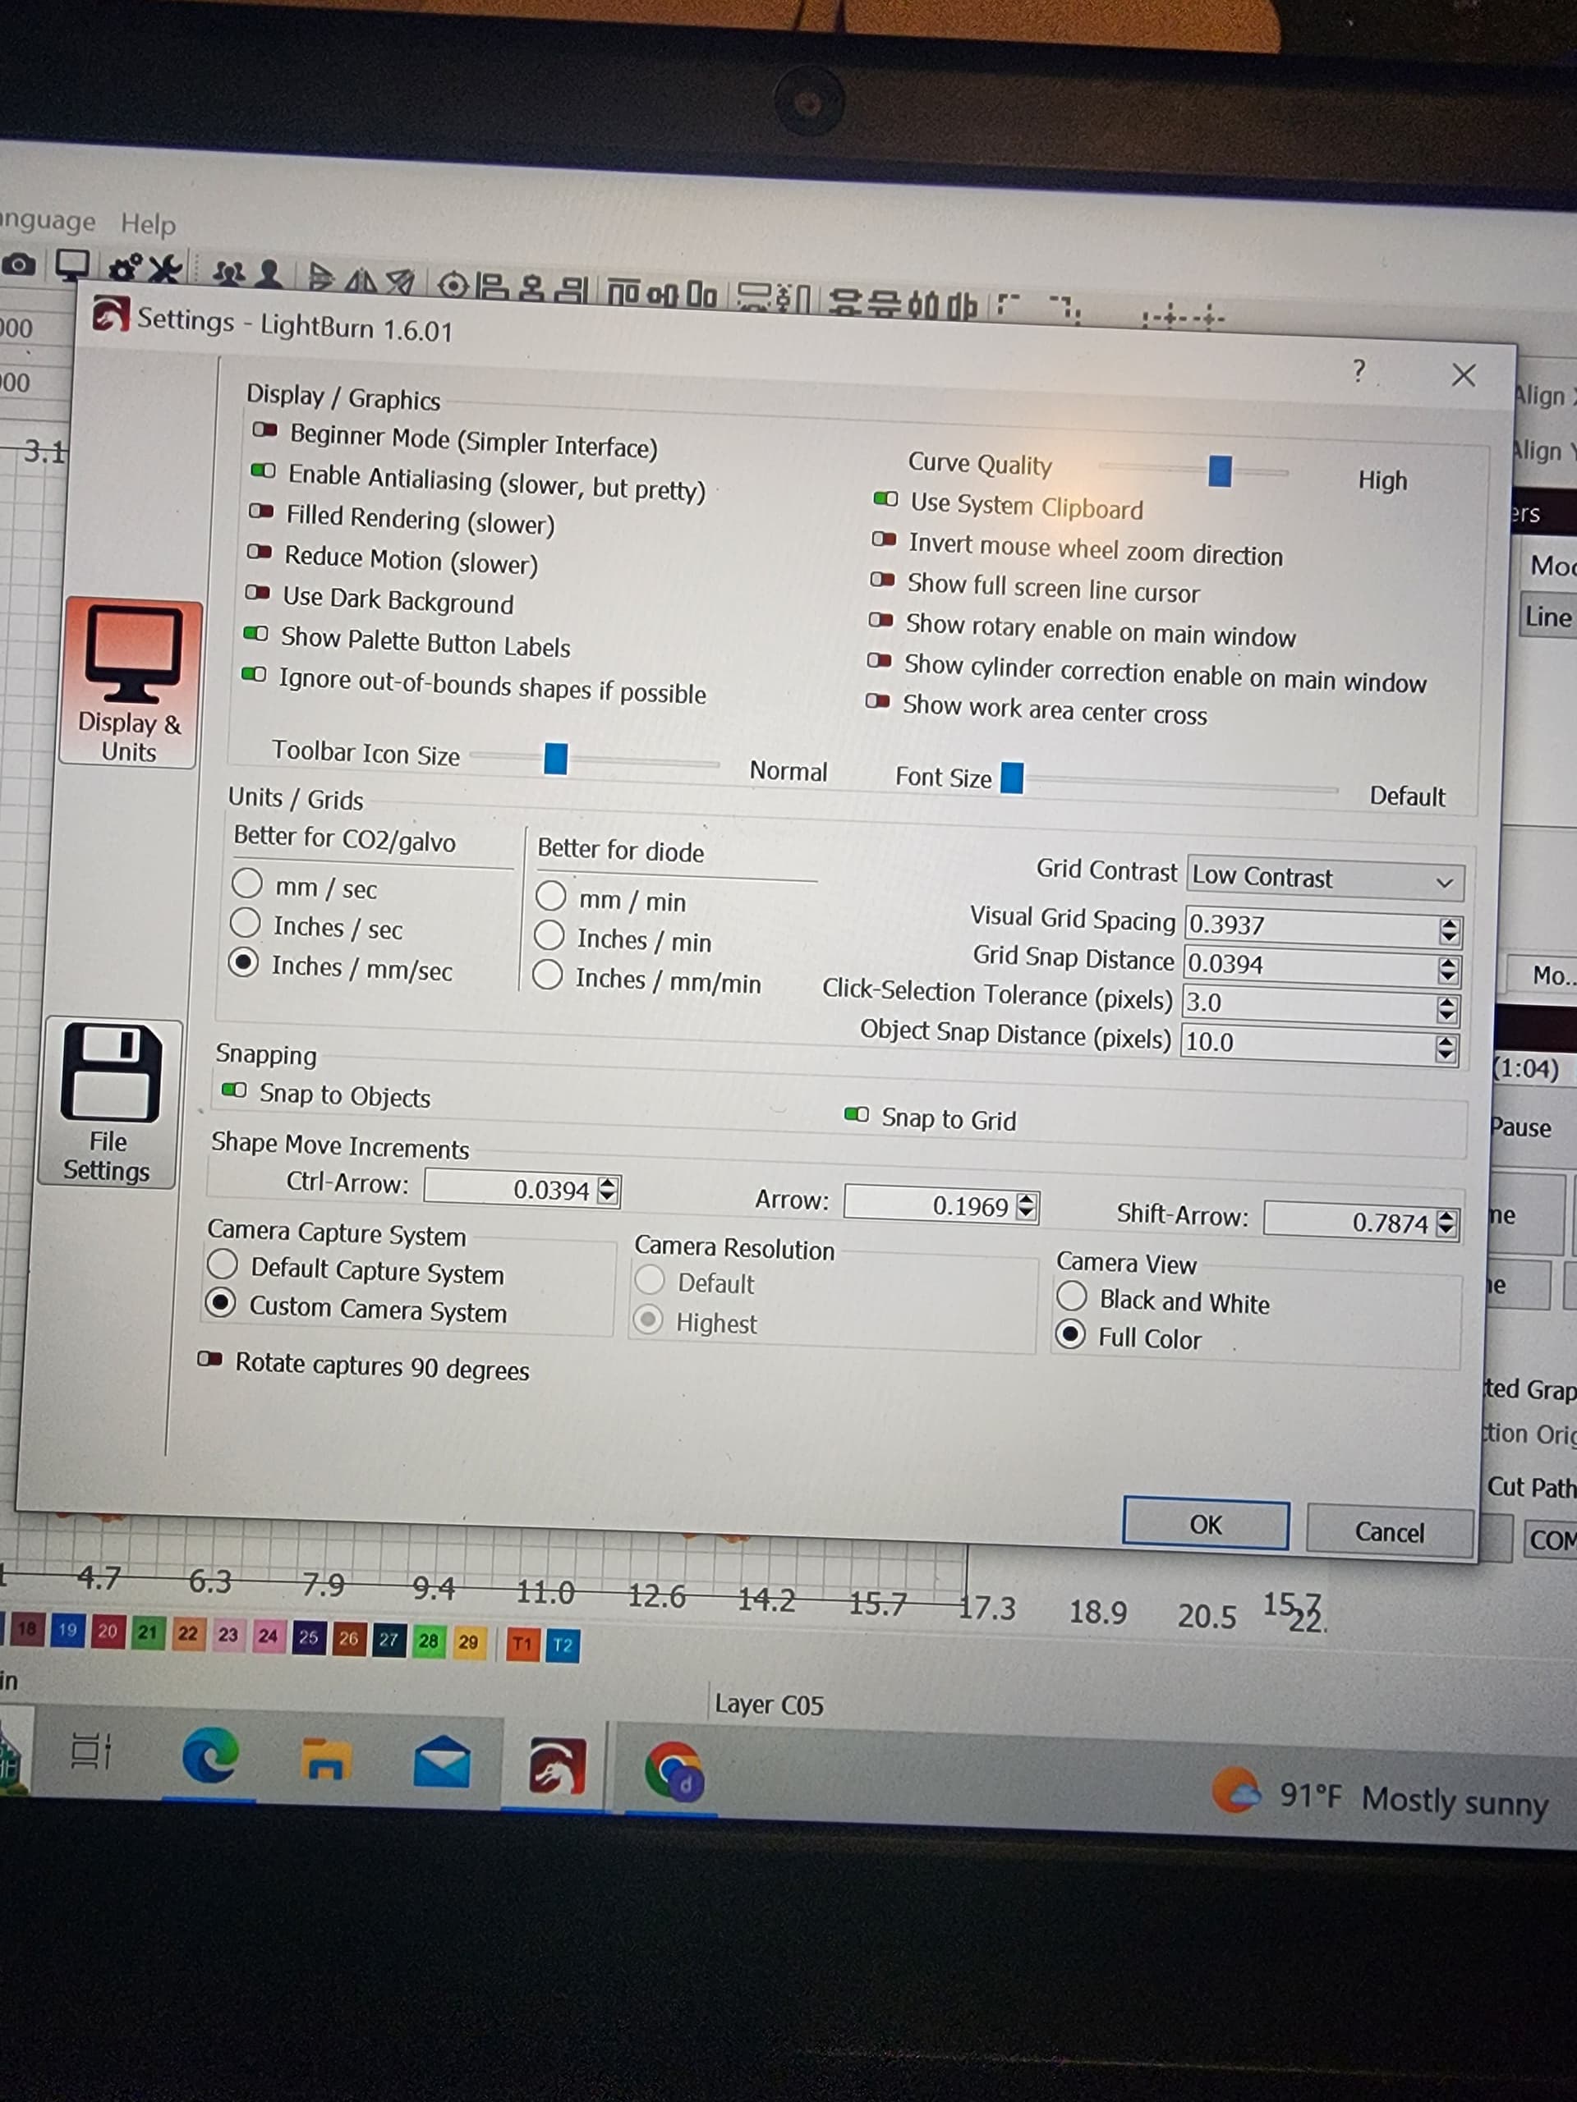
Task: Click the camera capture toolbar icon
Action: click(x=19, y=264)
